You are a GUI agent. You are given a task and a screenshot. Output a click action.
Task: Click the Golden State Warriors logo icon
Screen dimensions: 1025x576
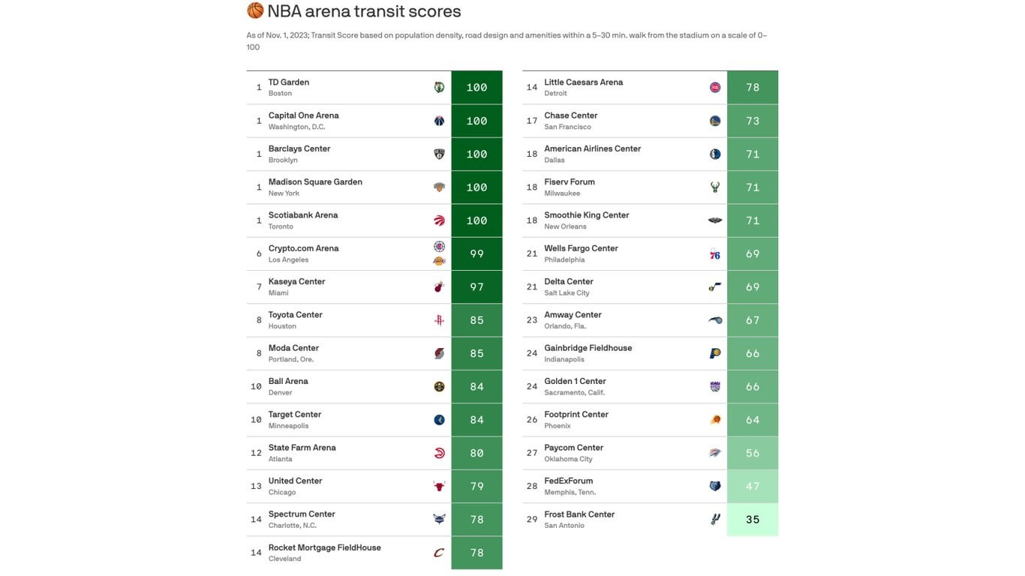(x=715, y=121)
